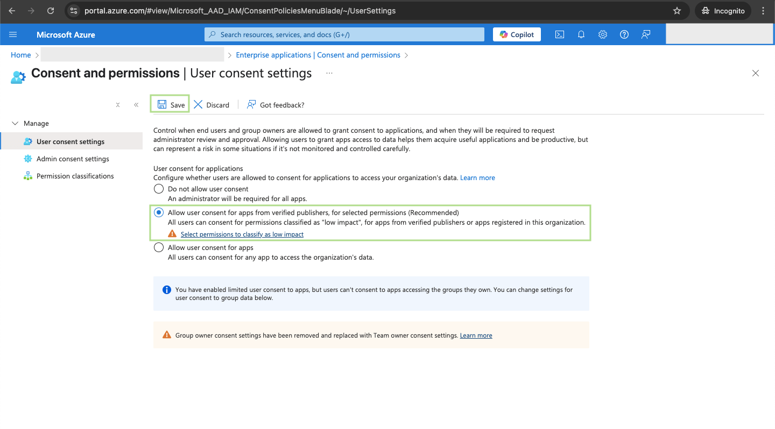The height and width of the screenshot is (429, 775).
Task: Select 'Do not allow user consent' option
Action: click(159, 189)
